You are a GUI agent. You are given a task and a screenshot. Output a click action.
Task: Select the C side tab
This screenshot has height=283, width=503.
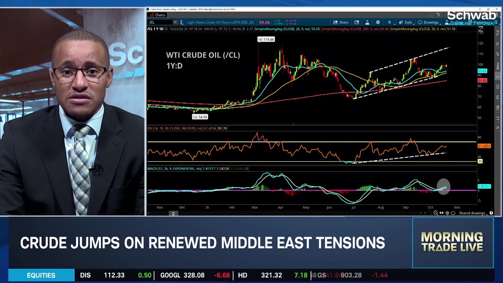tap(498, 76)
